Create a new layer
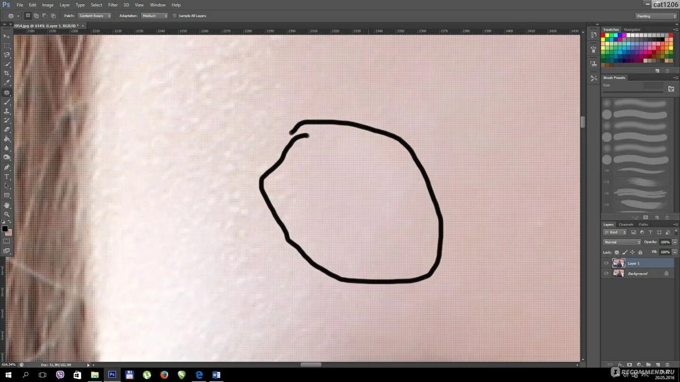The image size is (680, 382). pyautogui.click(x=658, y=365)
